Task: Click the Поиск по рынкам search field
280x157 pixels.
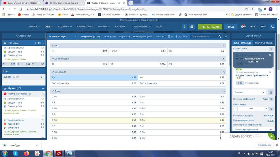Action: pos(204,37)
